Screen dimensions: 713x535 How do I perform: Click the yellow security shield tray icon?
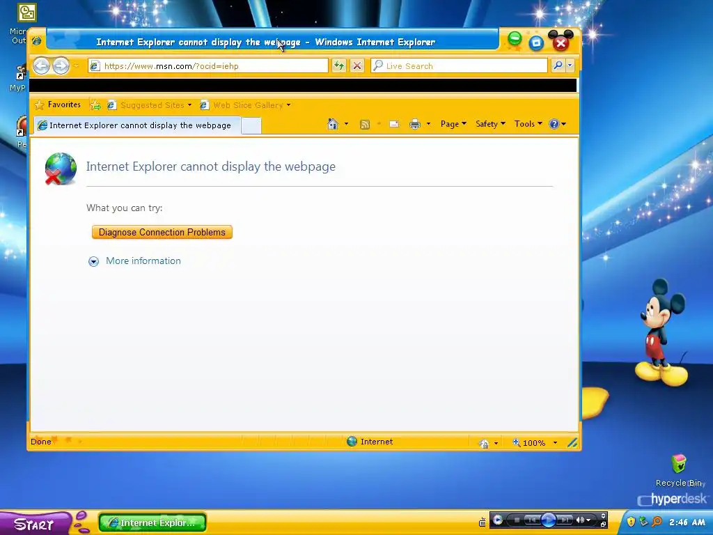[x=631, y=522]
